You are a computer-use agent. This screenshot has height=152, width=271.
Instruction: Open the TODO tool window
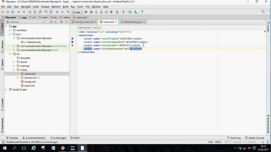coord(75,138)
